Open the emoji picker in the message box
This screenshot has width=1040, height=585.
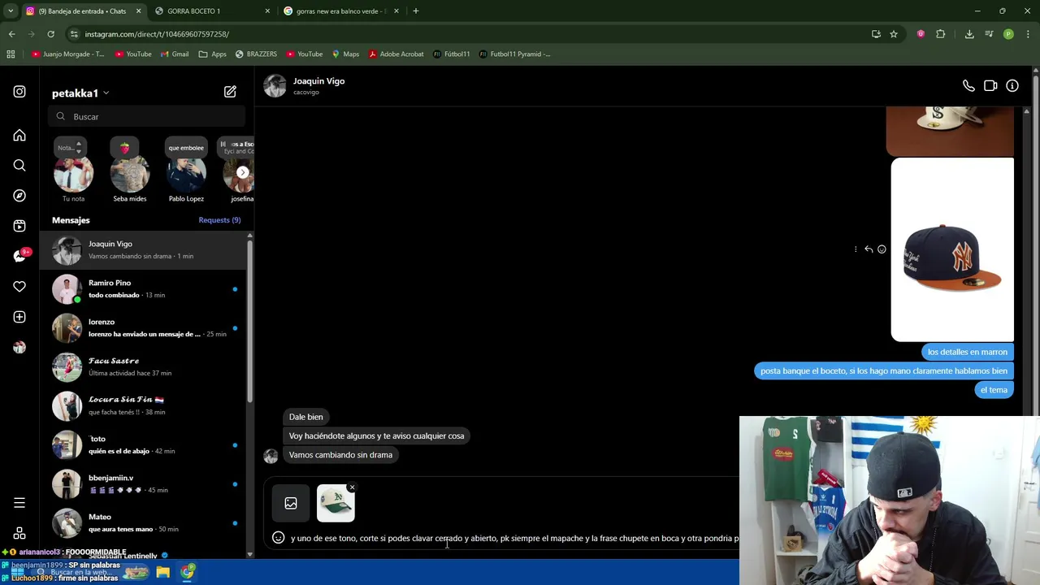click(278, 538)
